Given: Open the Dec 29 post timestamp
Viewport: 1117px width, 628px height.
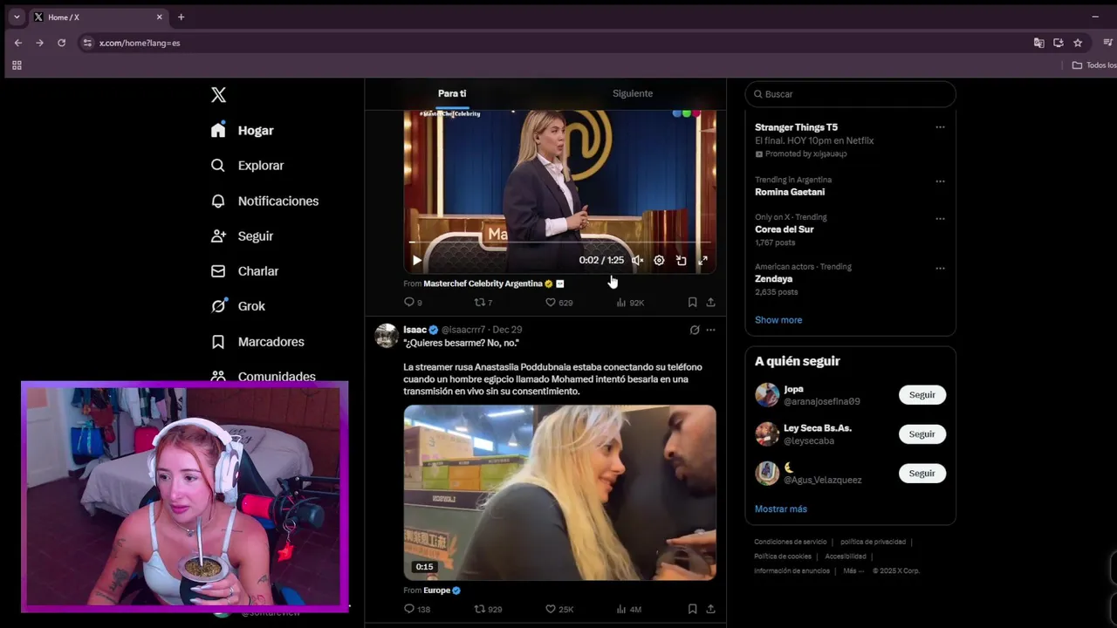Looking at the screenshot, I should click(x=507, y=330).
